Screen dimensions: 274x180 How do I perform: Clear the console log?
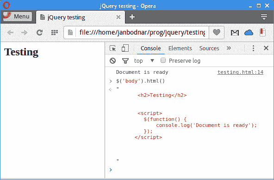(113, 60)
